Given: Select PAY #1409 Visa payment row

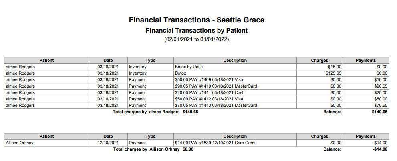Looking at the screenshot, I should click(x=196, y=80).
